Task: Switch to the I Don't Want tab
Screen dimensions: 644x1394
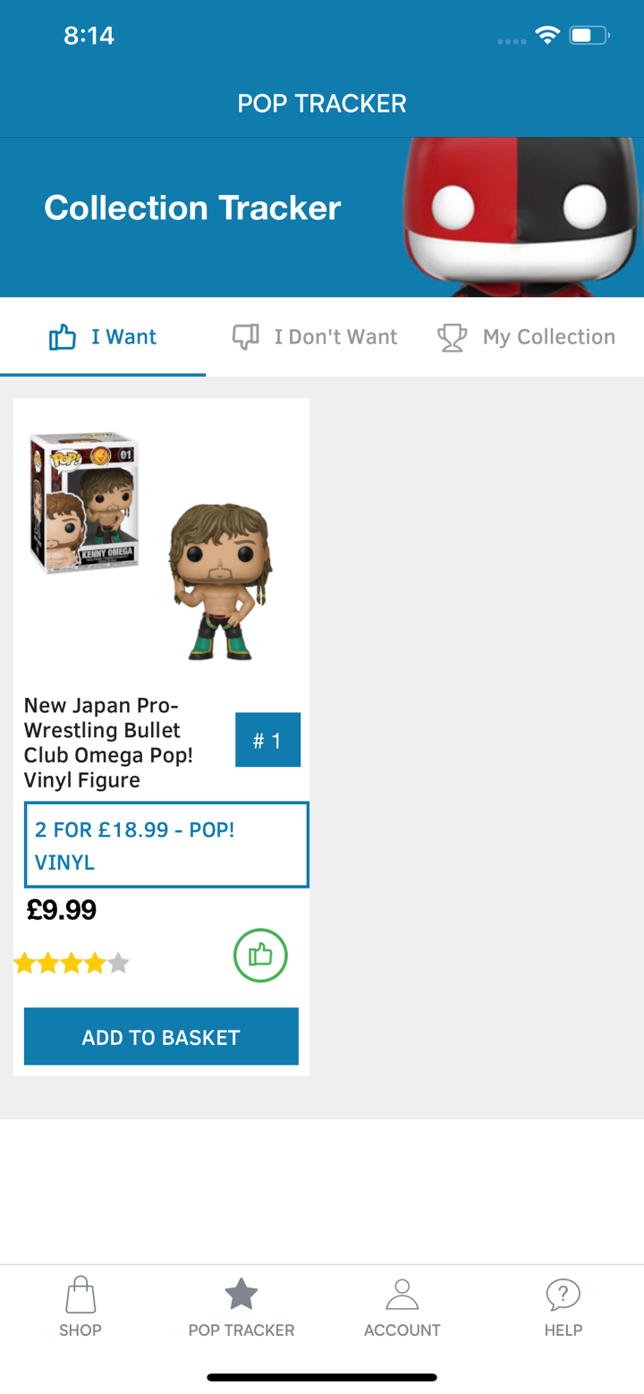Action: pyautogui.click(x=313, y=336)
